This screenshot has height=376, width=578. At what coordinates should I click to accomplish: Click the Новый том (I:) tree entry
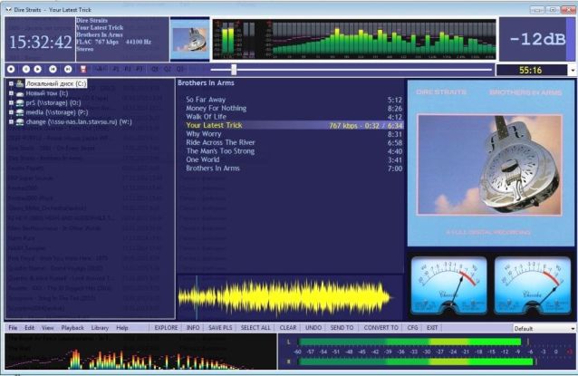47,93
